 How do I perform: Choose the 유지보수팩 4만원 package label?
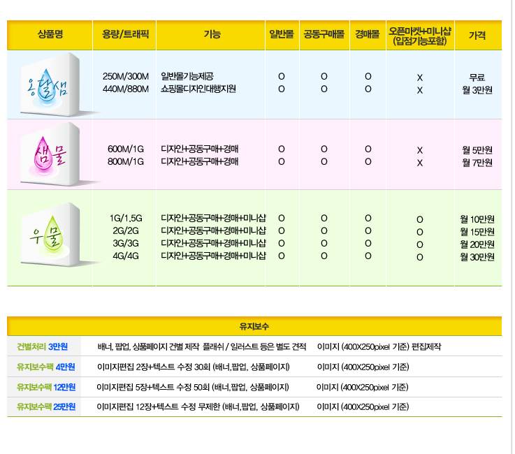coord(45,367)
